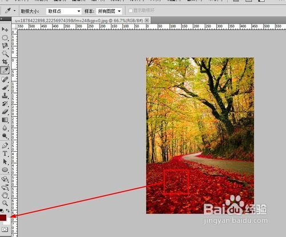Select the Clone Stamp tool
The image size is (286, 237).
click(x=5, y=96)
